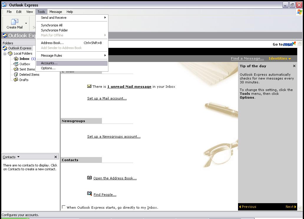
Task: Show the Next tip
Action: pyautogui.click(x=291, y=207)
